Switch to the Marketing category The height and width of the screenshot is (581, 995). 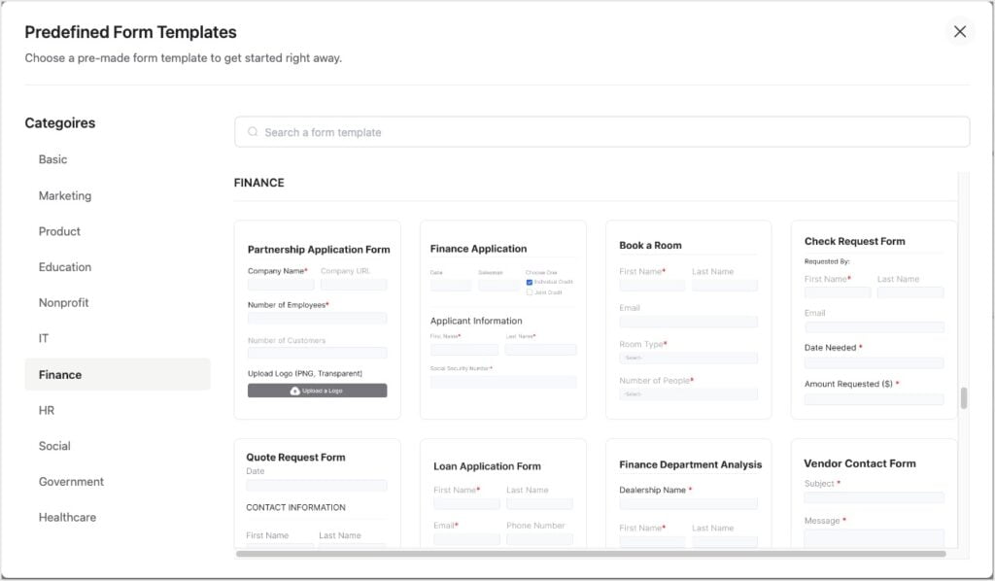(x=65, y=195)
